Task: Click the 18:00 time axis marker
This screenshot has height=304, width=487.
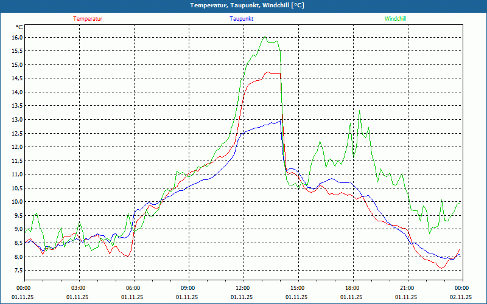Action: (352, 288)
